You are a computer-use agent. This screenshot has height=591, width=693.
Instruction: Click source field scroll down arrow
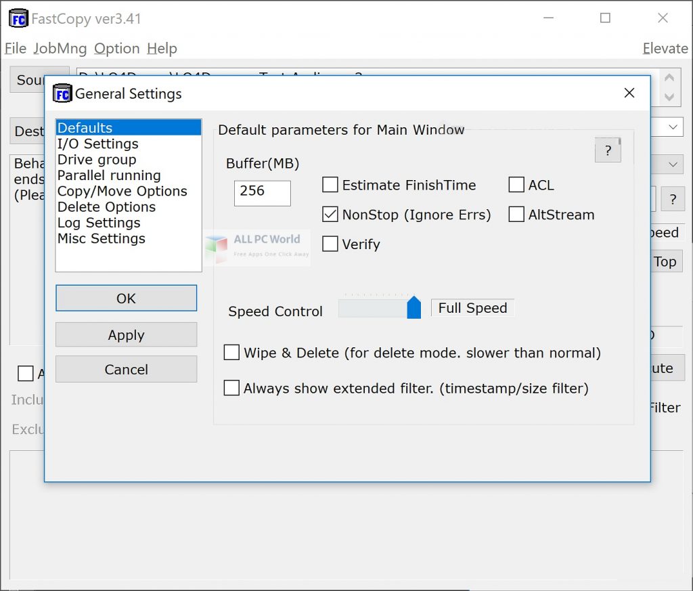(669, 96)
